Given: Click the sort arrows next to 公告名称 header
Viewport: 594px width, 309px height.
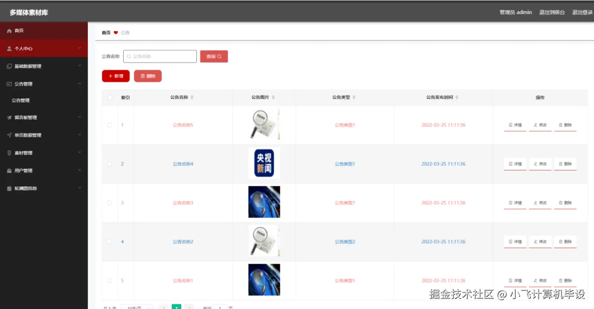Looking at the screenshot, I should click(x=192, y=98).
